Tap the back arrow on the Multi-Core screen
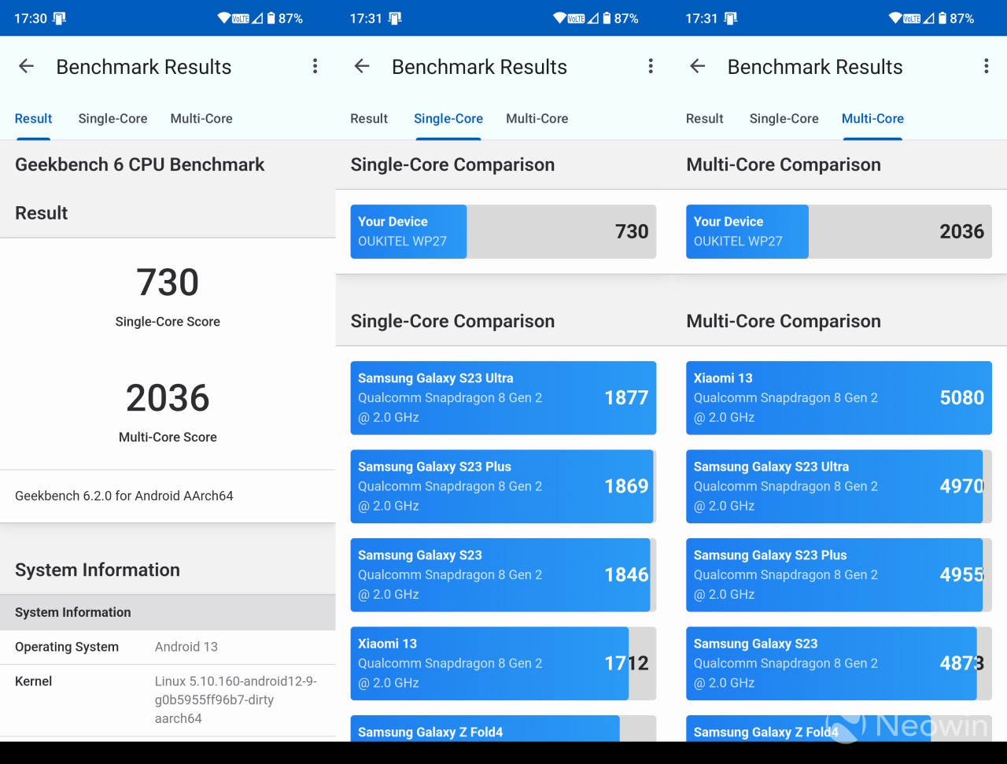Viewport: 1007px width, 764px height. tap(697, 66)
